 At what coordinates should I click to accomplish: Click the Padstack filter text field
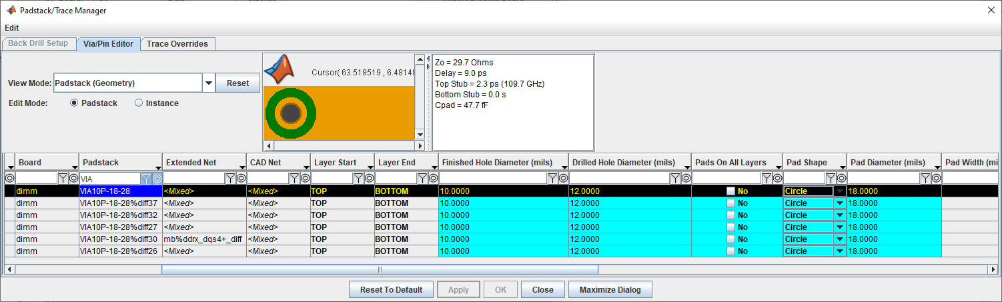110,179
